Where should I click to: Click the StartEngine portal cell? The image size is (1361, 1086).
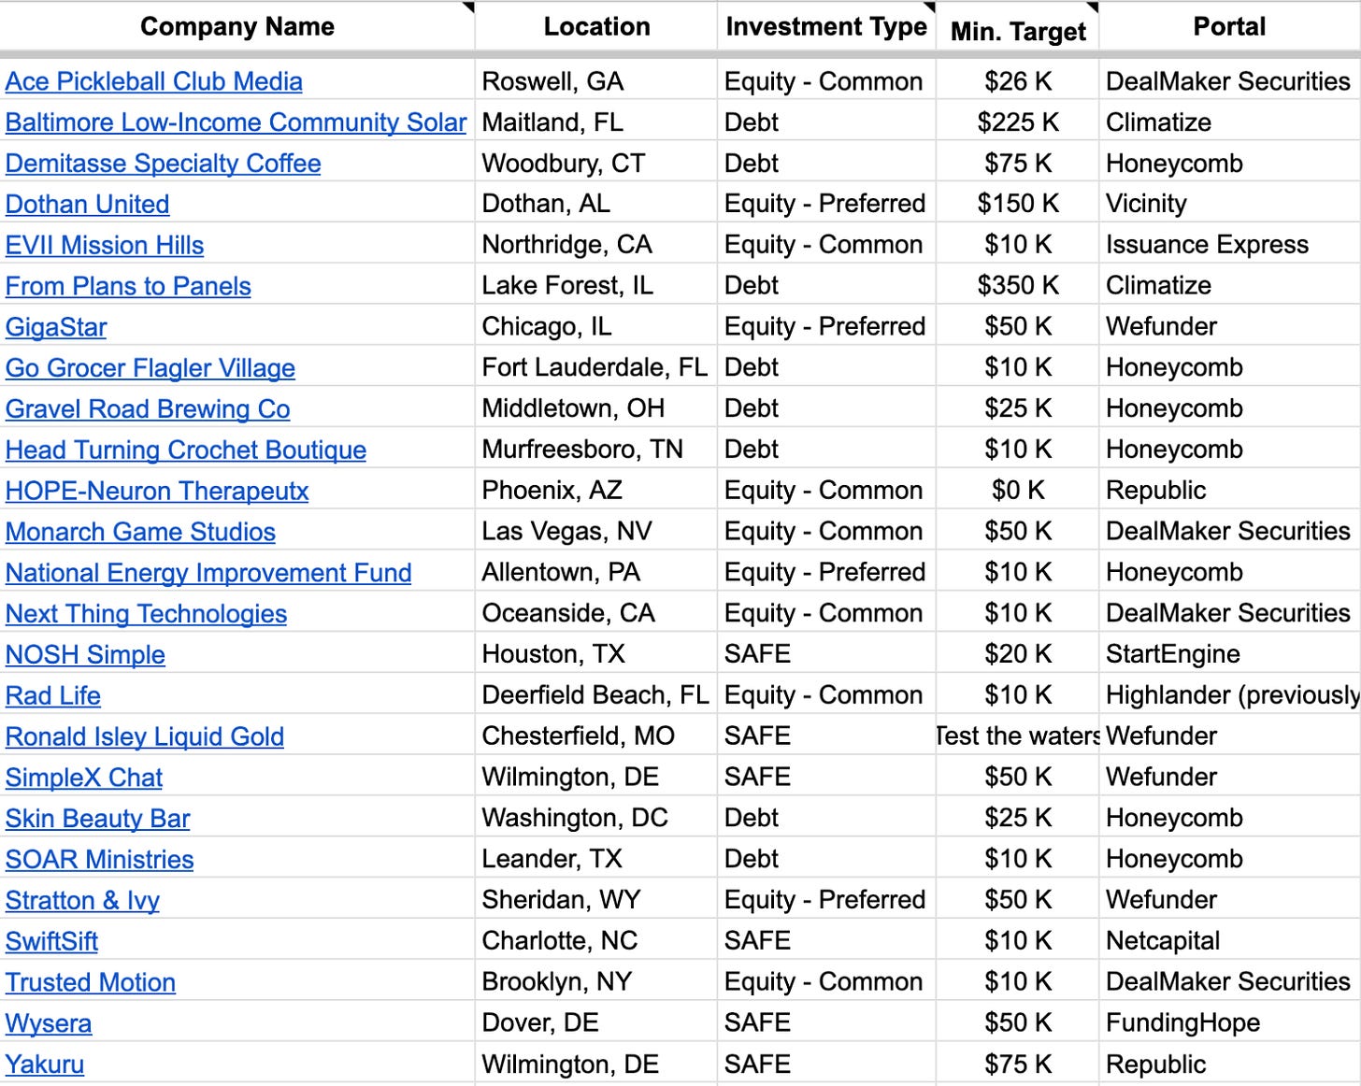click(1230, 654)
